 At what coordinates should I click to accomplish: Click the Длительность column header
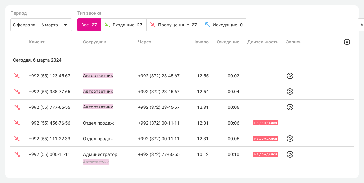(263, 42)
